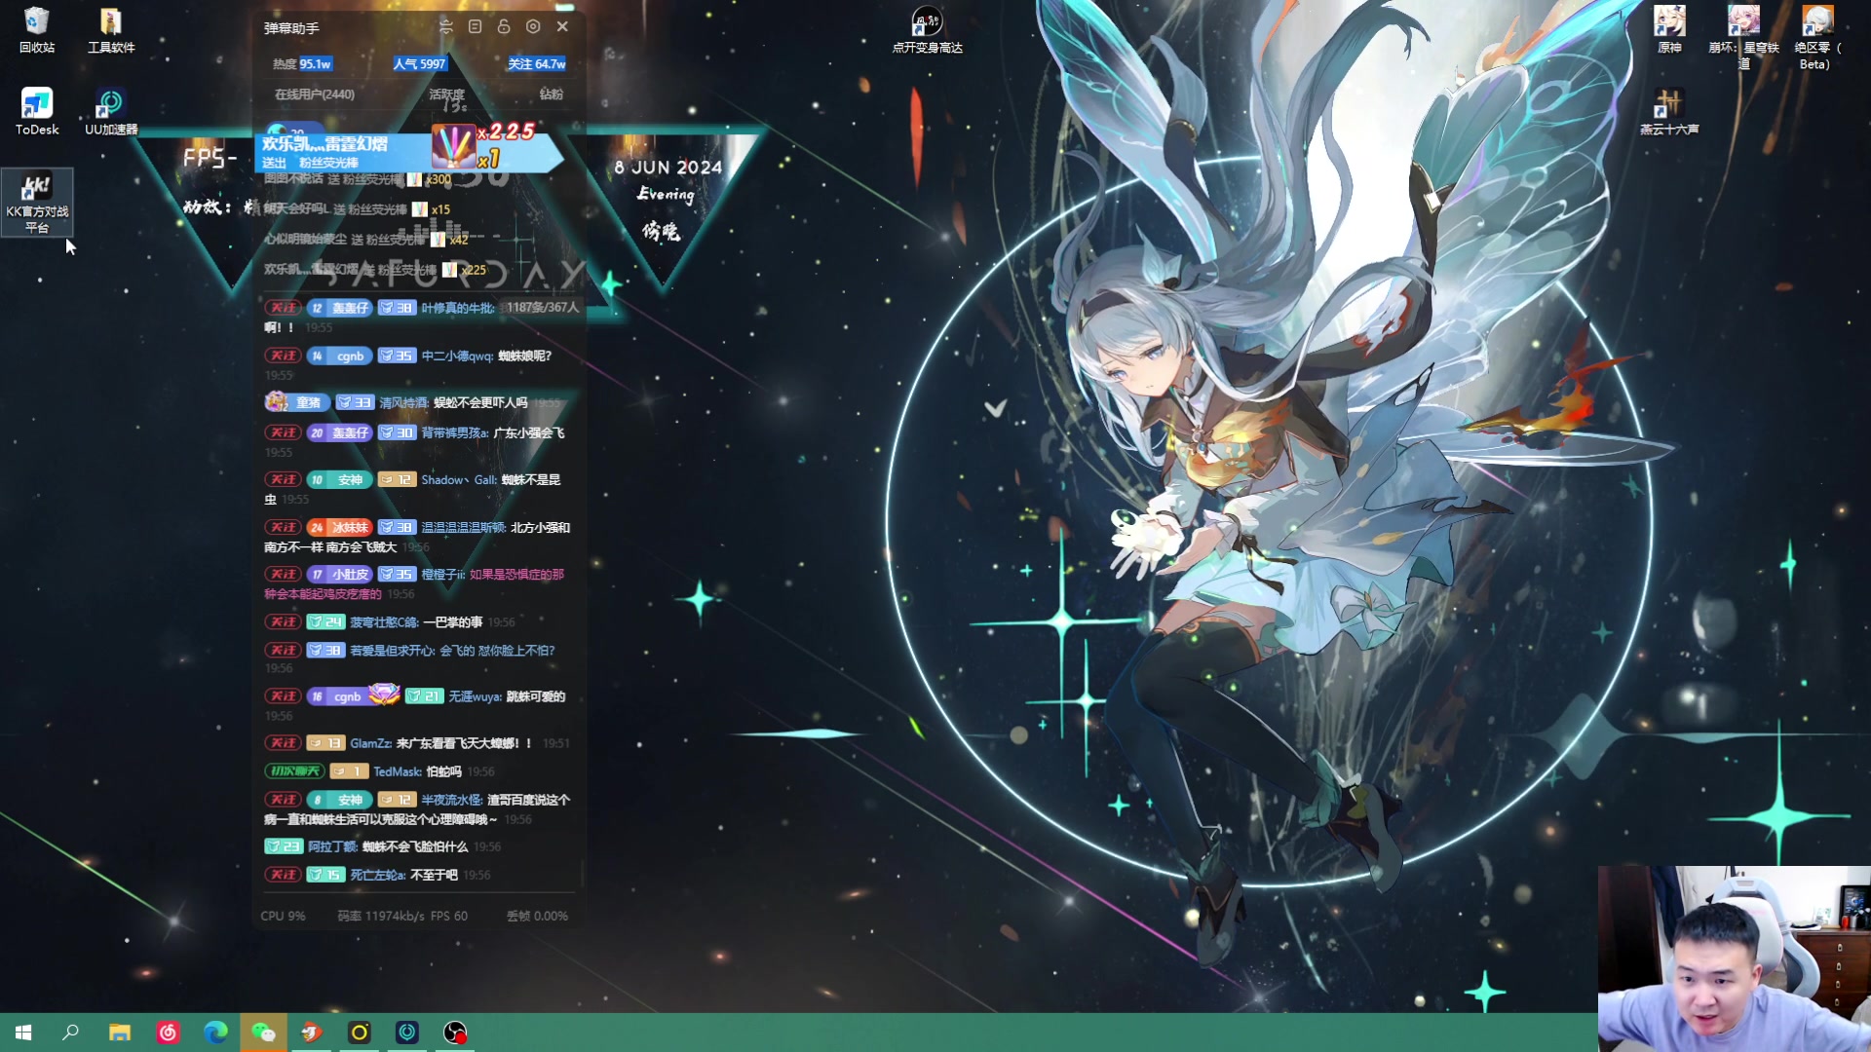
Task: Click the 1187条/367人 message counter
Action: (543, 307)
